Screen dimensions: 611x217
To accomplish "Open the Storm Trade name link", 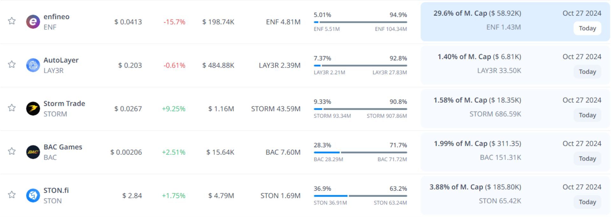I will [64, 104].
